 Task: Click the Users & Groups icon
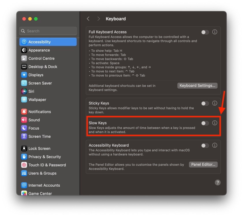click(x=24, y=173)
